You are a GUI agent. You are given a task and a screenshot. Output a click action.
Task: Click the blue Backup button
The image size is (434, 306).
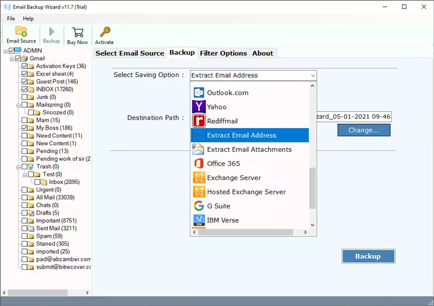pos(368,256)
